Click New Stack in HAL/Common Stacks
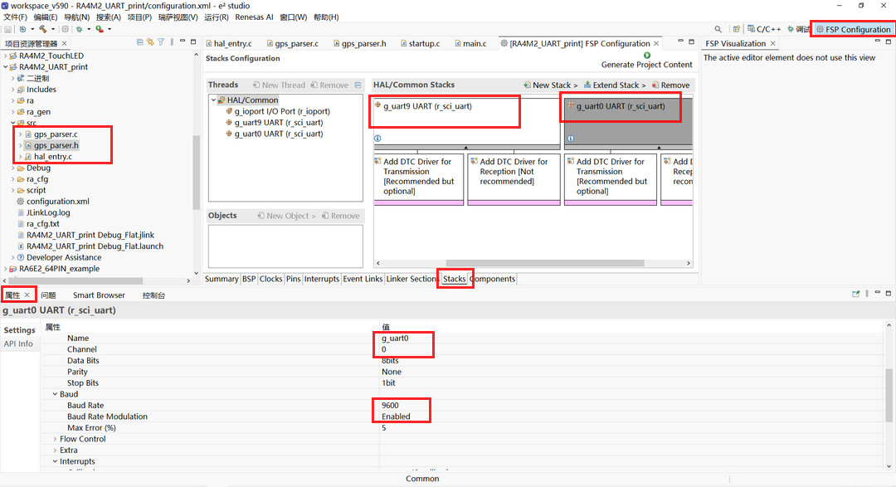This screenshot has width=896, height=487. (x=550, y=85)
